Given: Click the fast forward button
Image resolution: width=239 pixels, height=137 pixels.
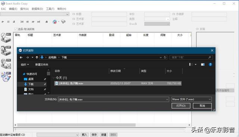Looking at the screenshot, I should (33, 22).
